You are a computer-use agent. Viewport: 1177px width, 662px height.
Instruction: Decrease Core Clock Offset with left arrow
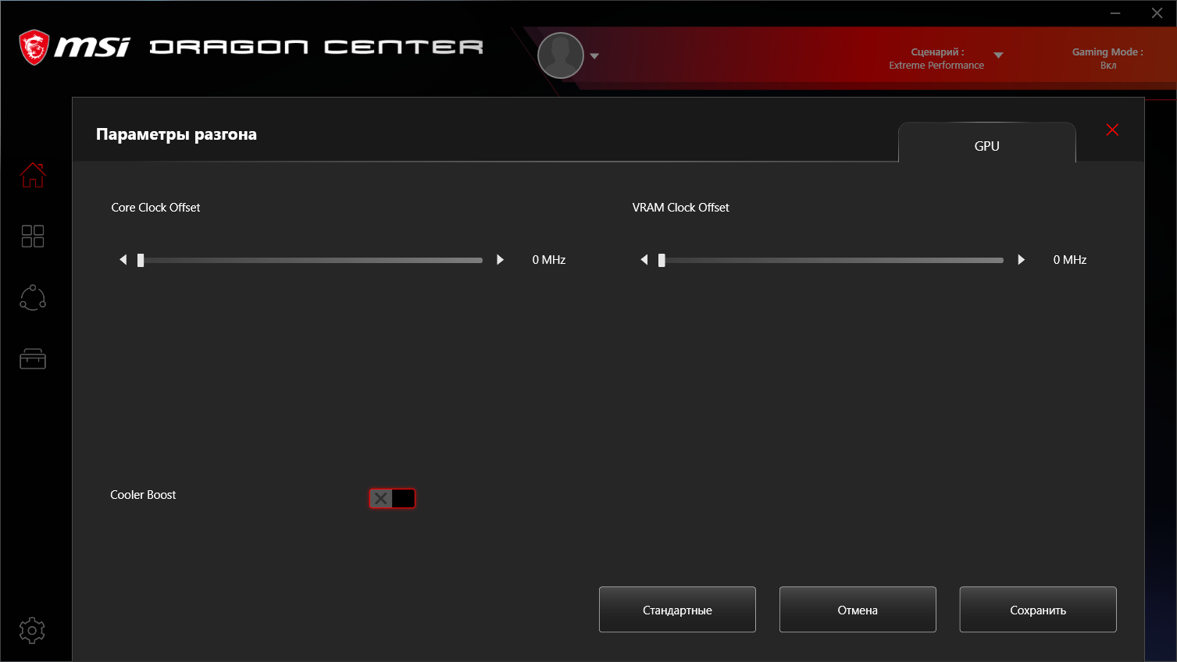pos(123,260)
